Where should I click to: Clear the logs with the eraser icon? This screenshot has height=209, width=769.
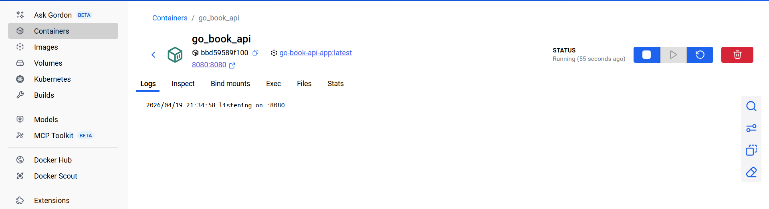pos(751,172)
